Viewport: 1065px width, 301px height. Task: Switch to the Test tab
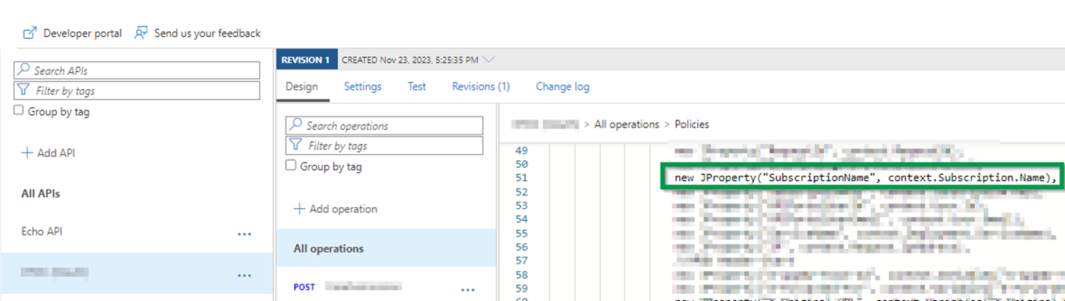[x=417, y=87]
